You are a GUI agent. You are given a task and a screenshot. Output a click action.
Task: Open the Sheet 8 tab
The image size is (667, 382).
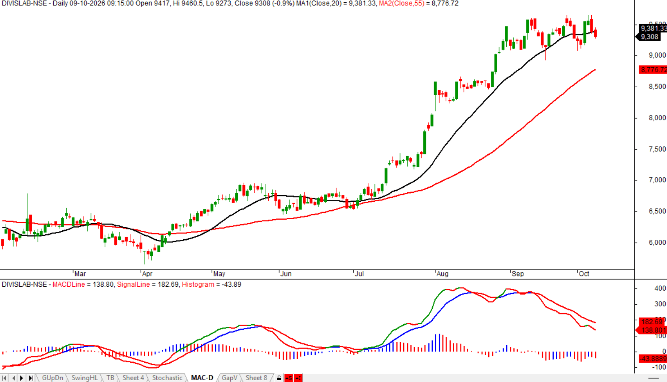256,378
